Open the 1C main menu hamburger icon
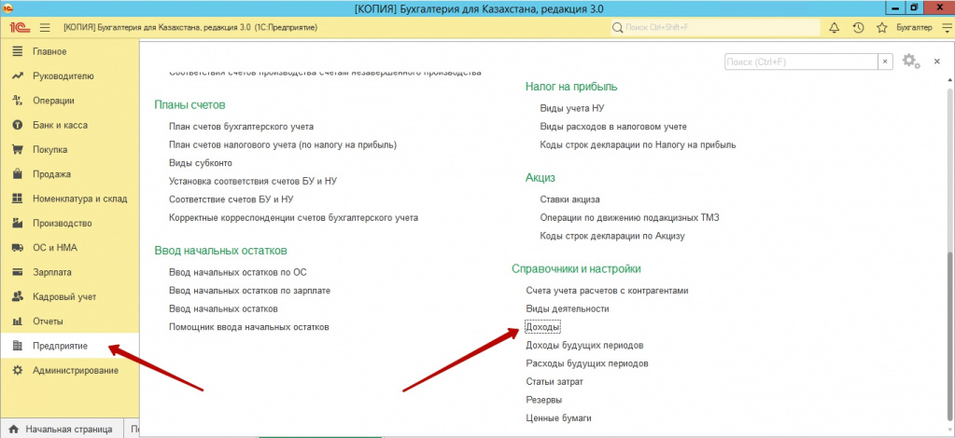 [45, 28]
